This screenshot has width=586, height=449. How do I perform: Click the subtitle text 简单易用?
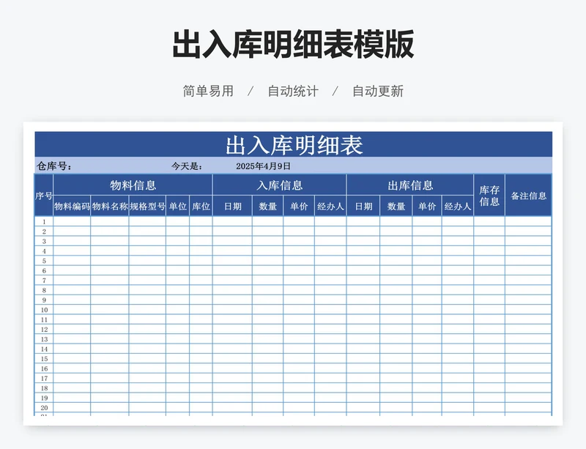208,91
